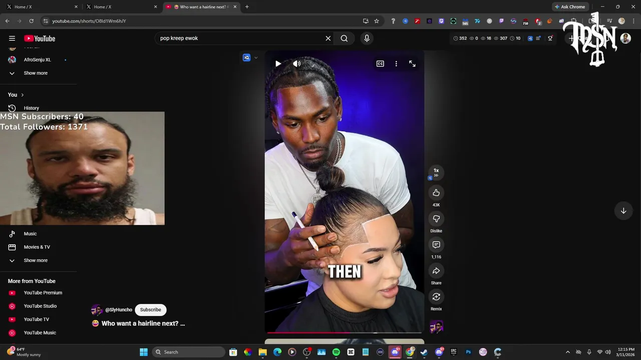This screenshot has height=360, width=641.
Task: Open YouTube TV
Action: click(38, 319)
